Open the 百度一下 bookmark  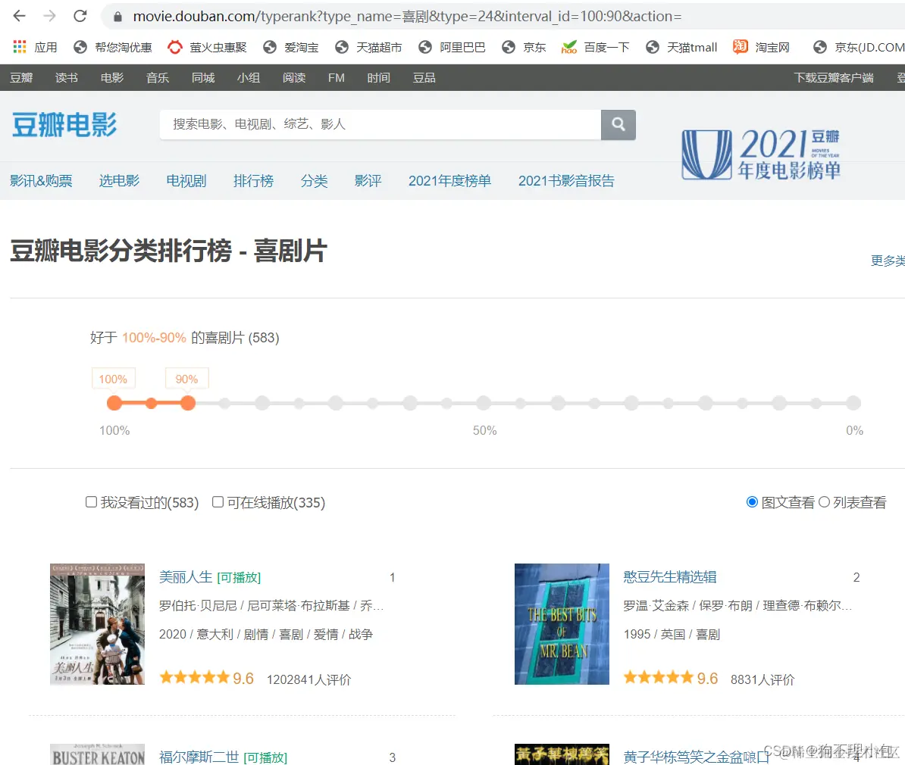(x=595, y=47)
